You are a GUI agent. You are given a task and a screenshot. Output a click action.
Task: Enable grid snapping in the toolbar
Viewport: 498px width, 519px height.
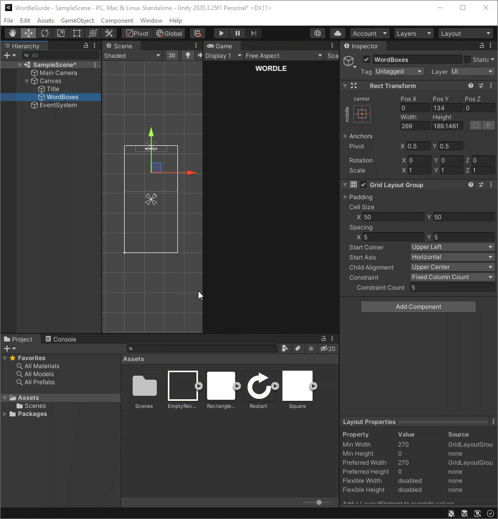click(197, 33)
